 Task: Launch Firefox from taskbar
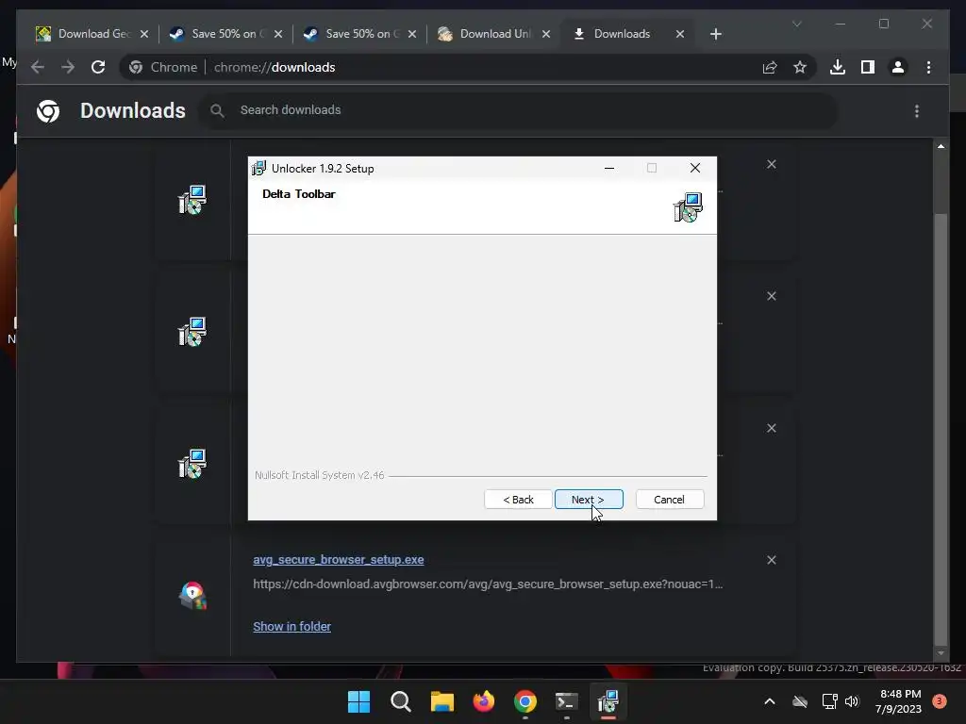pyautogui.click(x=484, y=701)
